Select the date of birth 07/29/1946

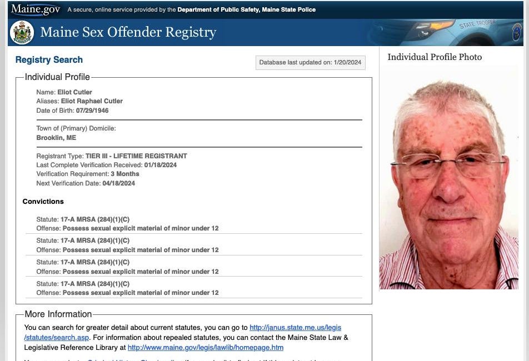[x=92, y=111]
